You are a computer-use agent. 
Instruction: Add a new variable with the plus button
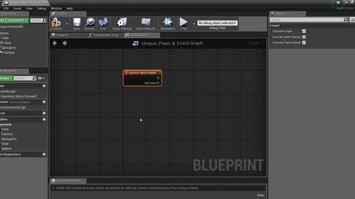[x=44, y=119]
